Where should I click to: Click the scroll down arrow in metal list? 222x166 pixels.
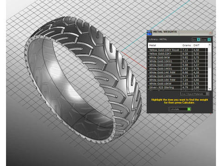[210, 89]
